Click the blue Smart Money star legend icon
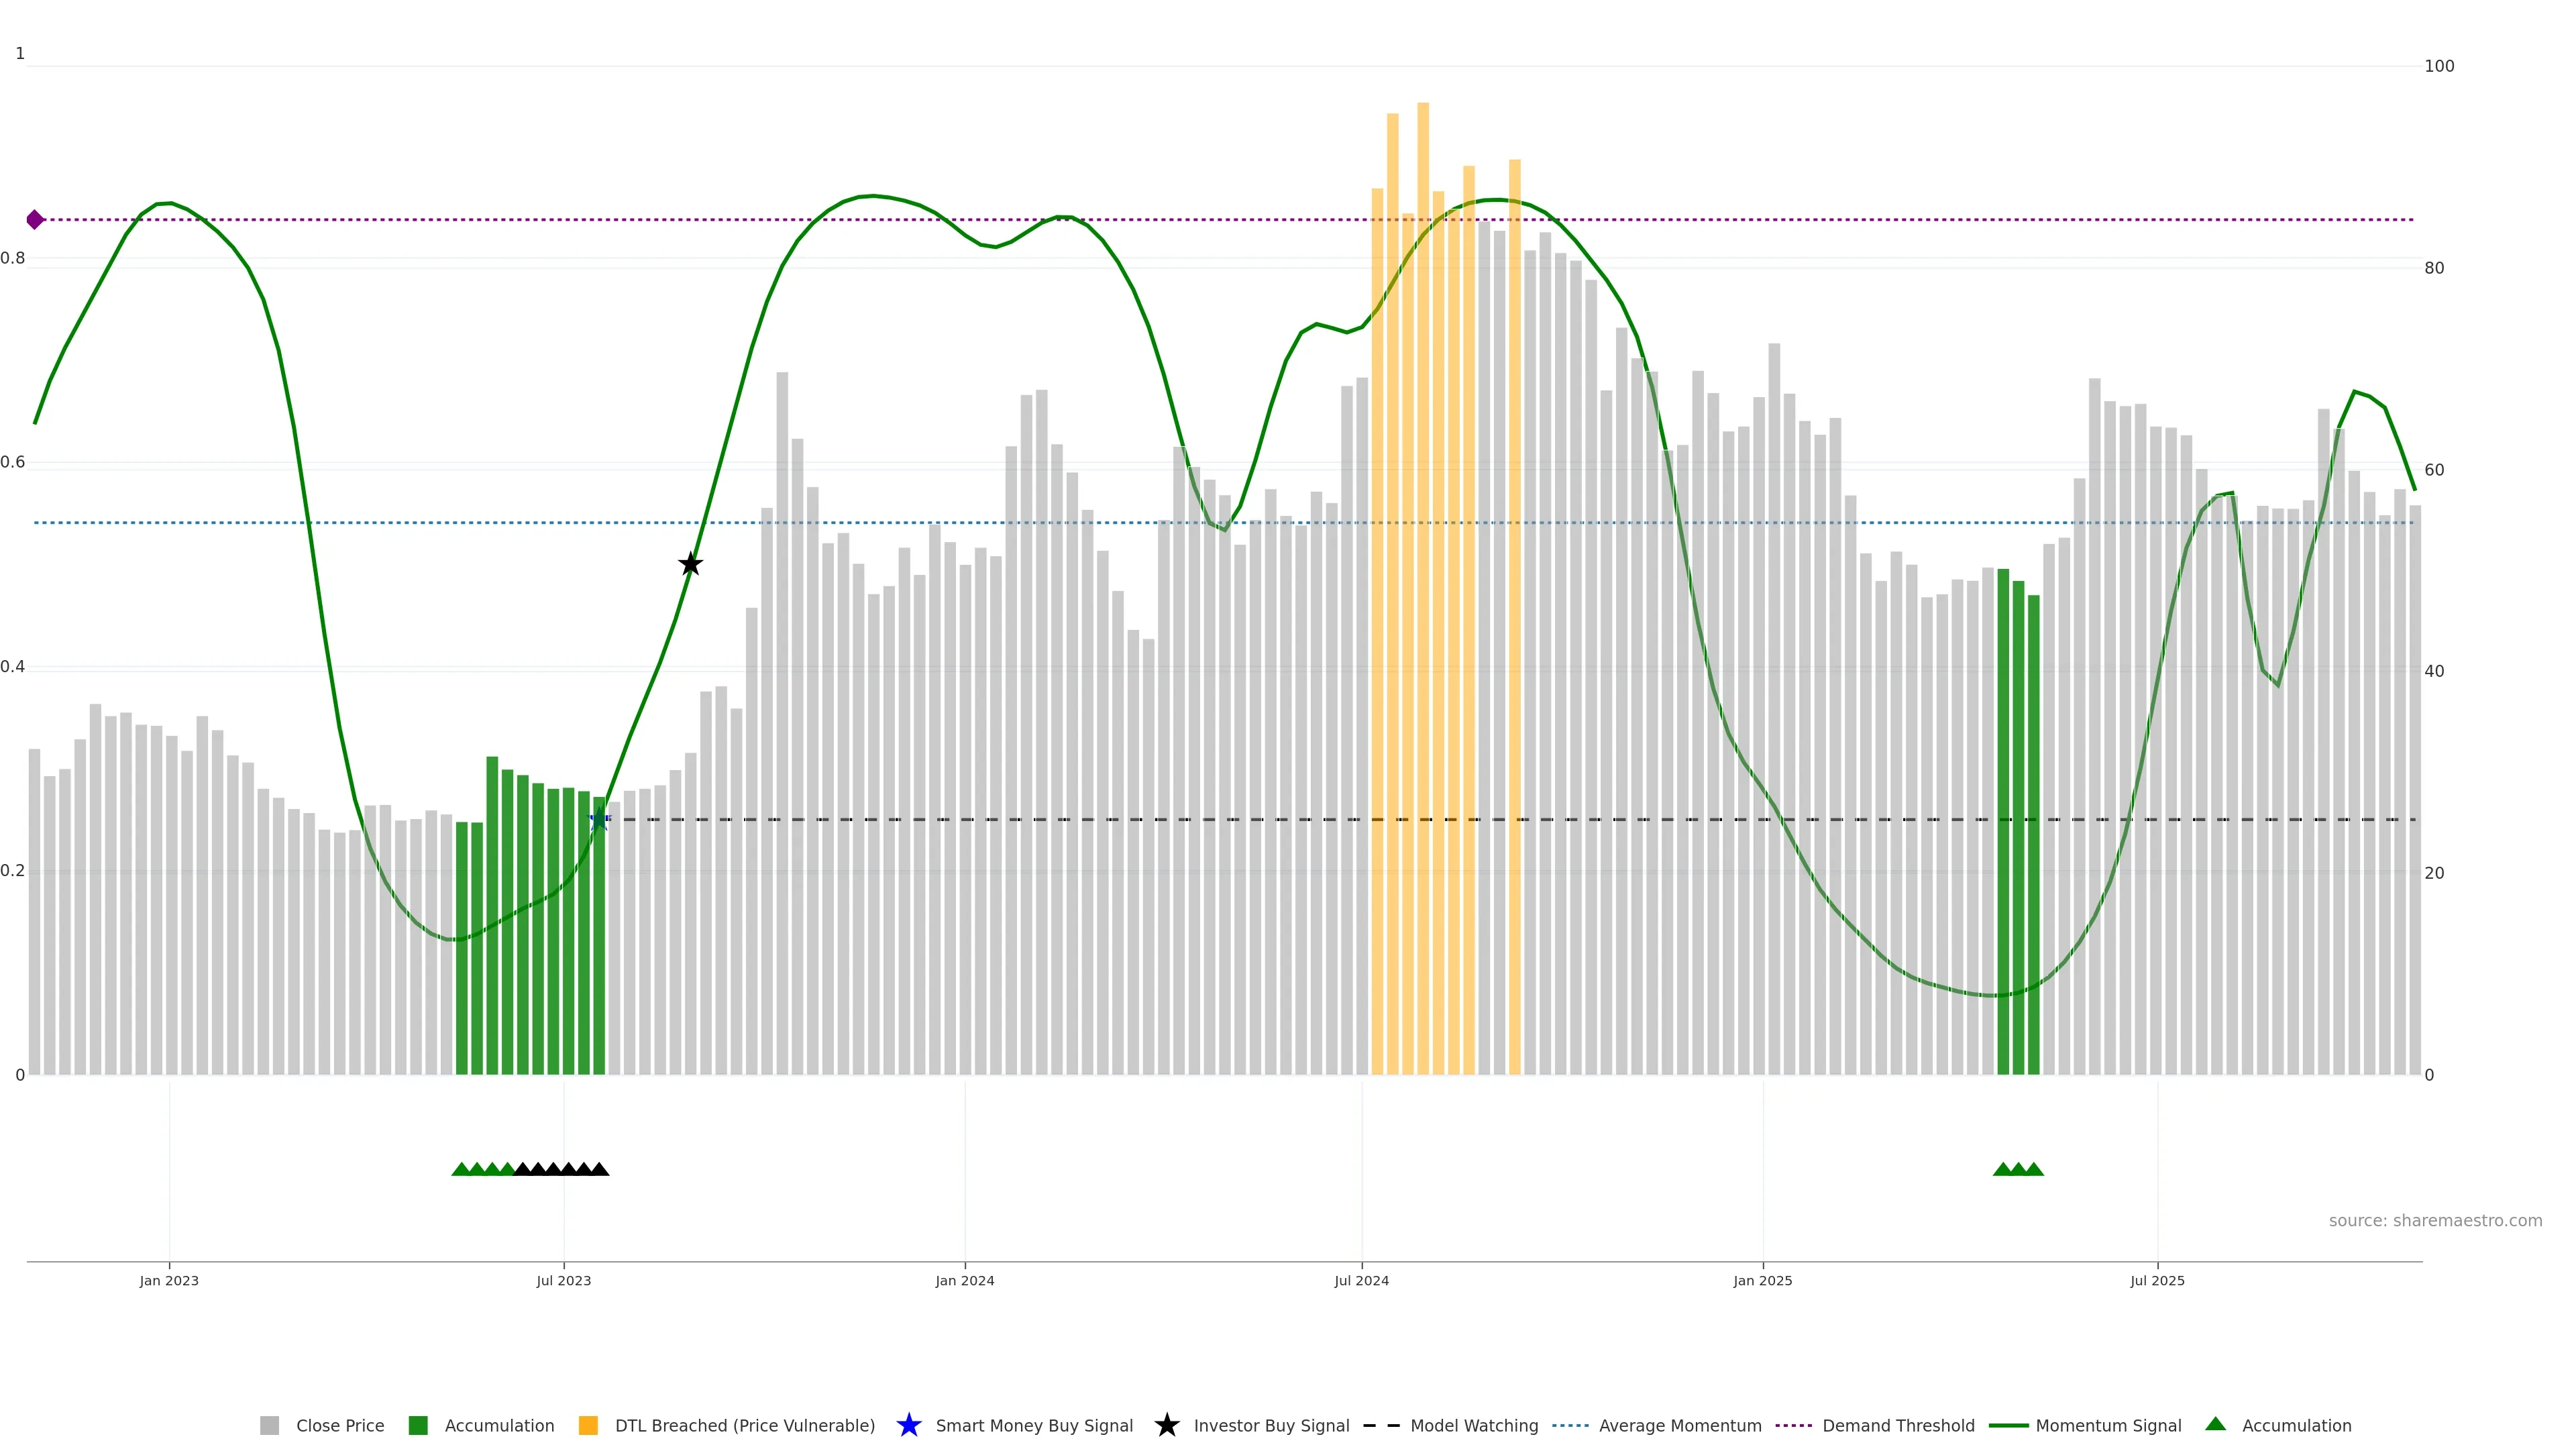Image resolution: width=2576 pixels, height=1449 pixels. click(908, 1425)
